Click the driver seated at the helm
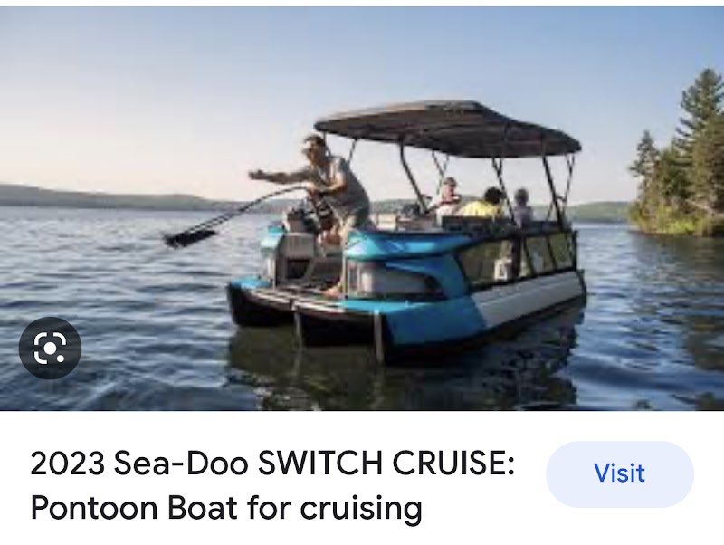Image resolution: width=724 pixels, height=545 pixels. 447,196
